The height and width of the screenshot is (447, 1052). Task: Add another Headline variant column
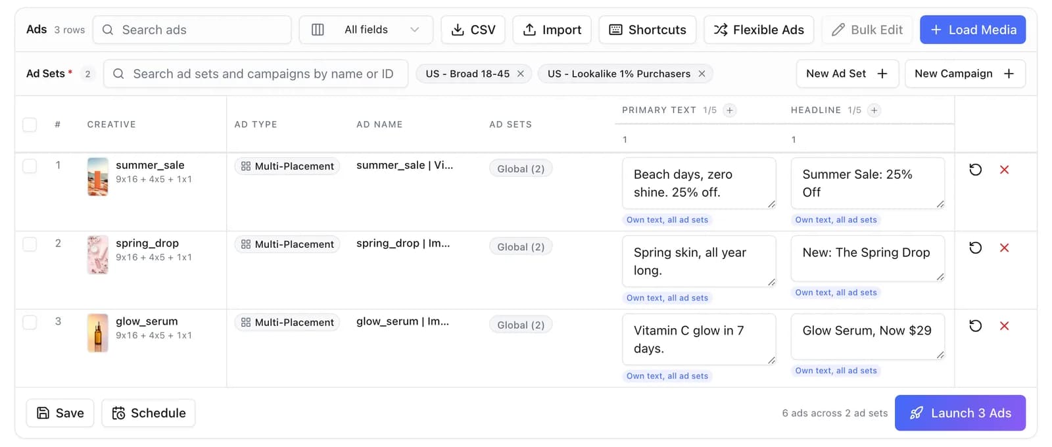coord(874,110)
